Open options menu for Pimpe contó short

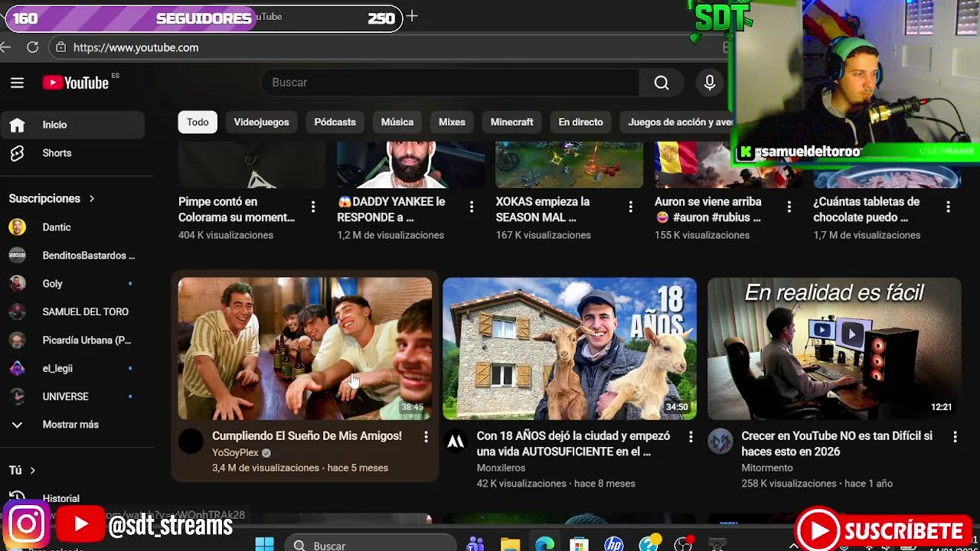tap(313, 207)
